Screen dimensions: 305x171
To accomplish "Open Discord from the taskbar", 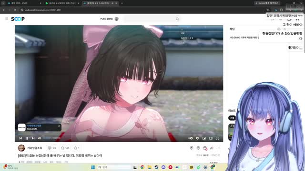I will [x=163, y=167].
